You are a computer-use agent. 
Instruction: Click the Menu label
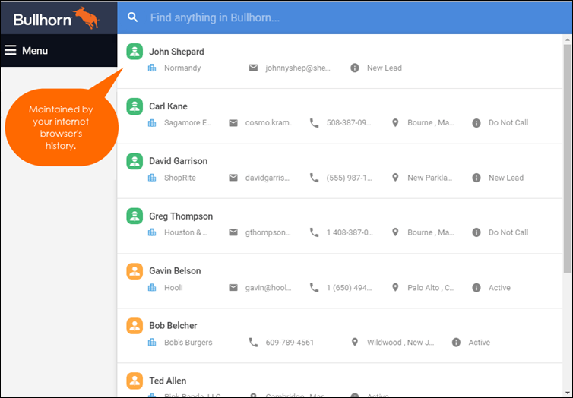35,50
